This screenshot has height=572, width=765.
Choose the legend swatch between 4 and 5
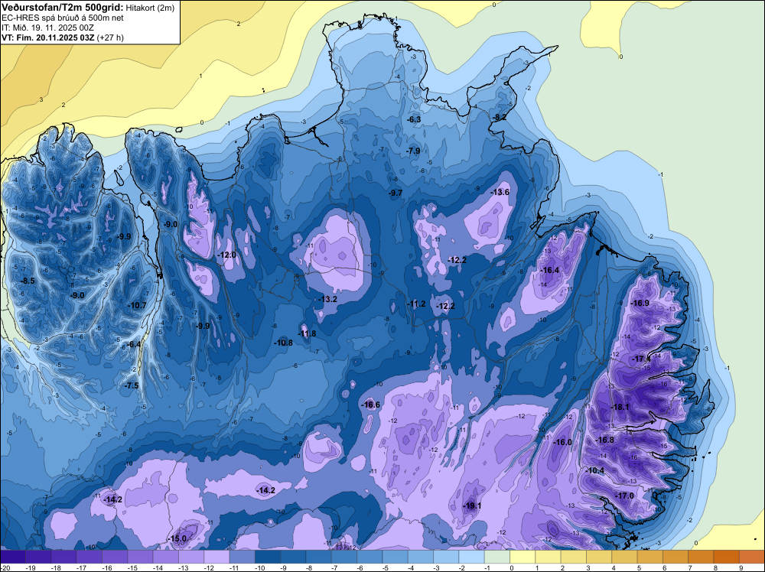625,557
